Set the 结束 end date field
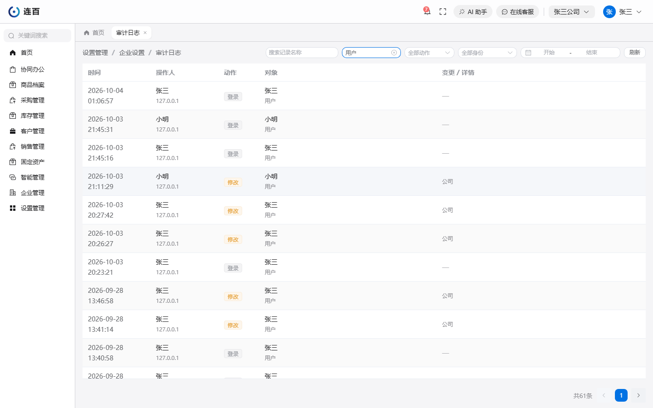 click(592, 53)
